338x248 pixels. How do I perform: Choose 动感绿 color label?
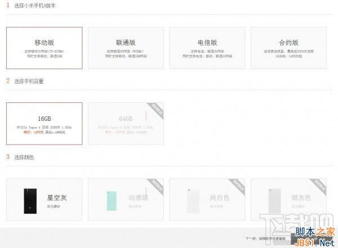(138, 197)
